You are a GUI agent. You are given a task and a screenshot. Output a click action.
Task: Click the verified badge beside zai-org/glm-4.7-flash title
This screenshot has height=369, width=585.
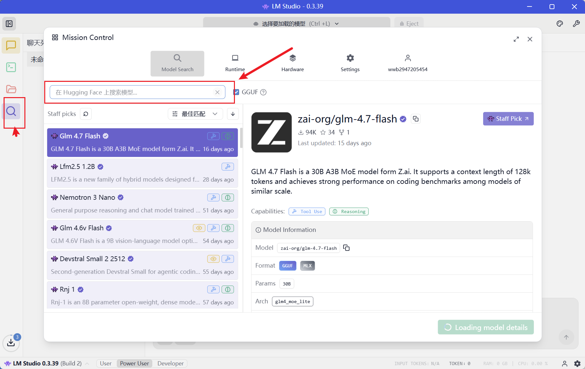pyautogui.click(x=403, y=119)
